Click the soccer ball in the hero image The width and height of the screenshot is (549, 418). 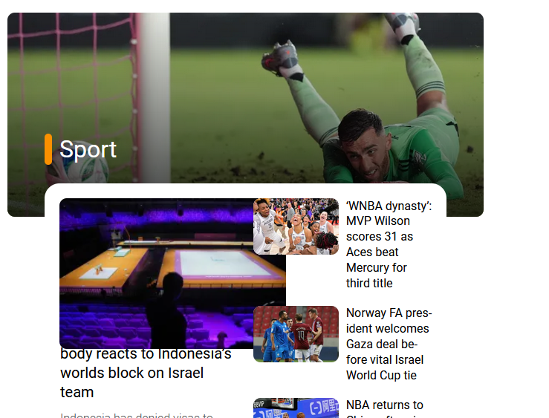point(78,171)
